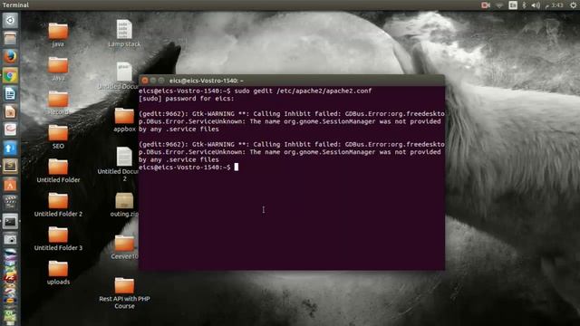Select the 'appbox' desktop folder
The image size is (580, 326).
coord(124,120)
